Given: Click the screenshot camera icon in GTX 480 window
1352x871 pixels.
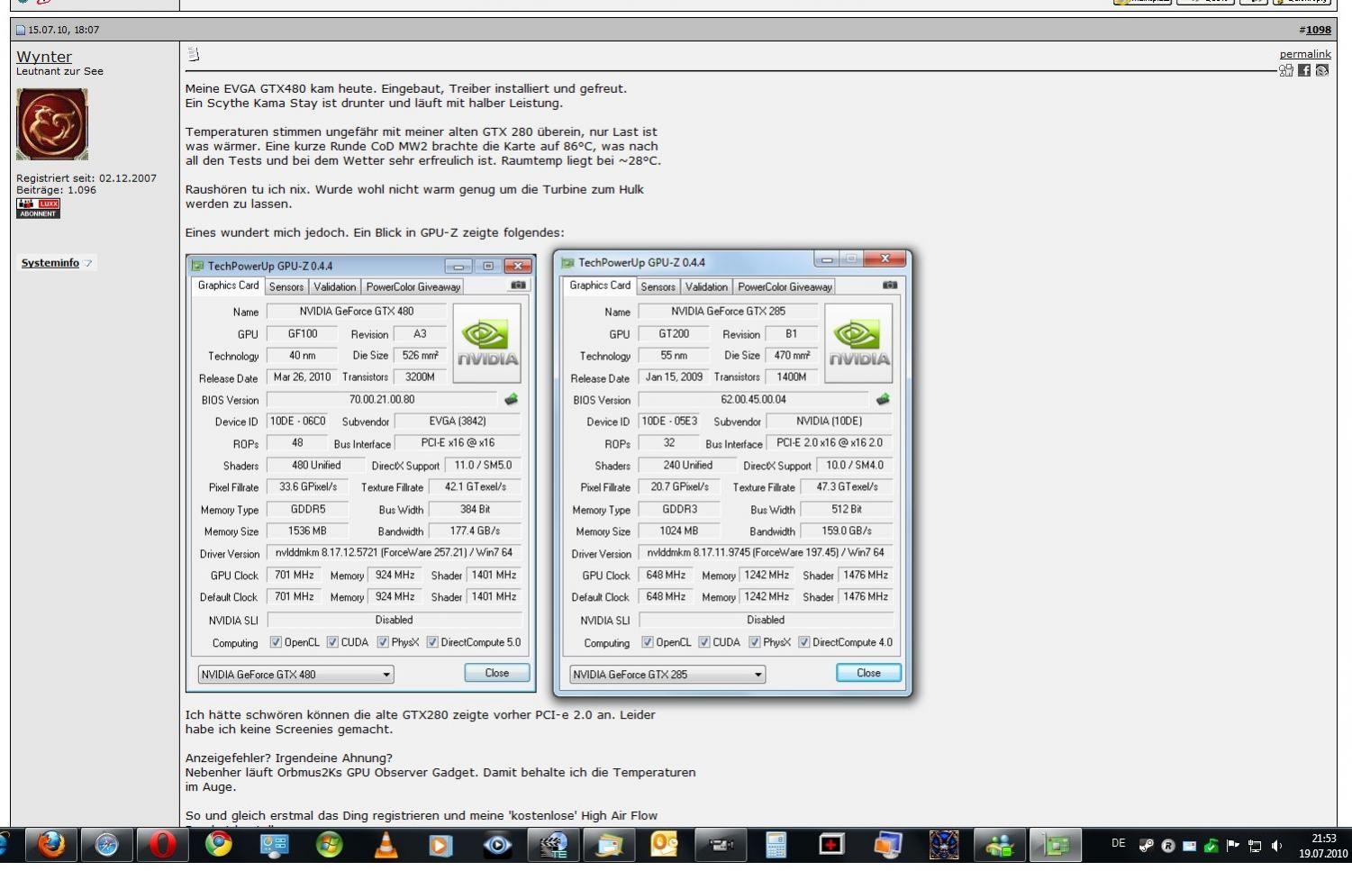Looking at the screenshot, I should tap(518, 285).
